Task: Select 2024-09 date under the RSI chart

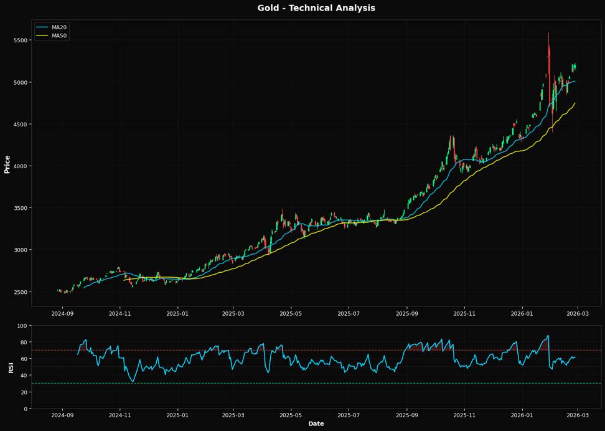Action: [x=62, y=415]
